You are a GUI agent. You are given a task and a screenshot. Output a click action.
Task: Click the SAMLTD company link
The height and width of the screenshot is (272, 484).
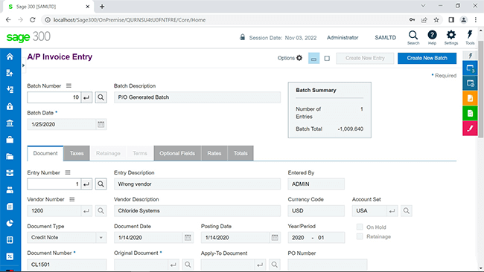tap(385, 38)
